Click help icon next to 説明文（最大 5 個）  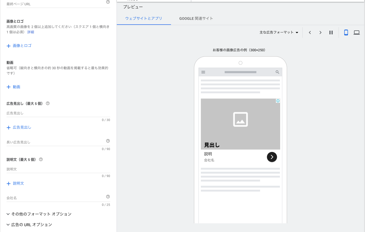pyautogui.click(x=41, y=160)
